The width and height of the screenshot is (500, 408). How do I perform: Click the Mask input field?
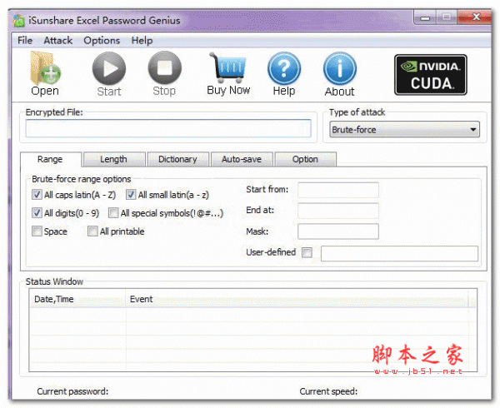[338, 231]
